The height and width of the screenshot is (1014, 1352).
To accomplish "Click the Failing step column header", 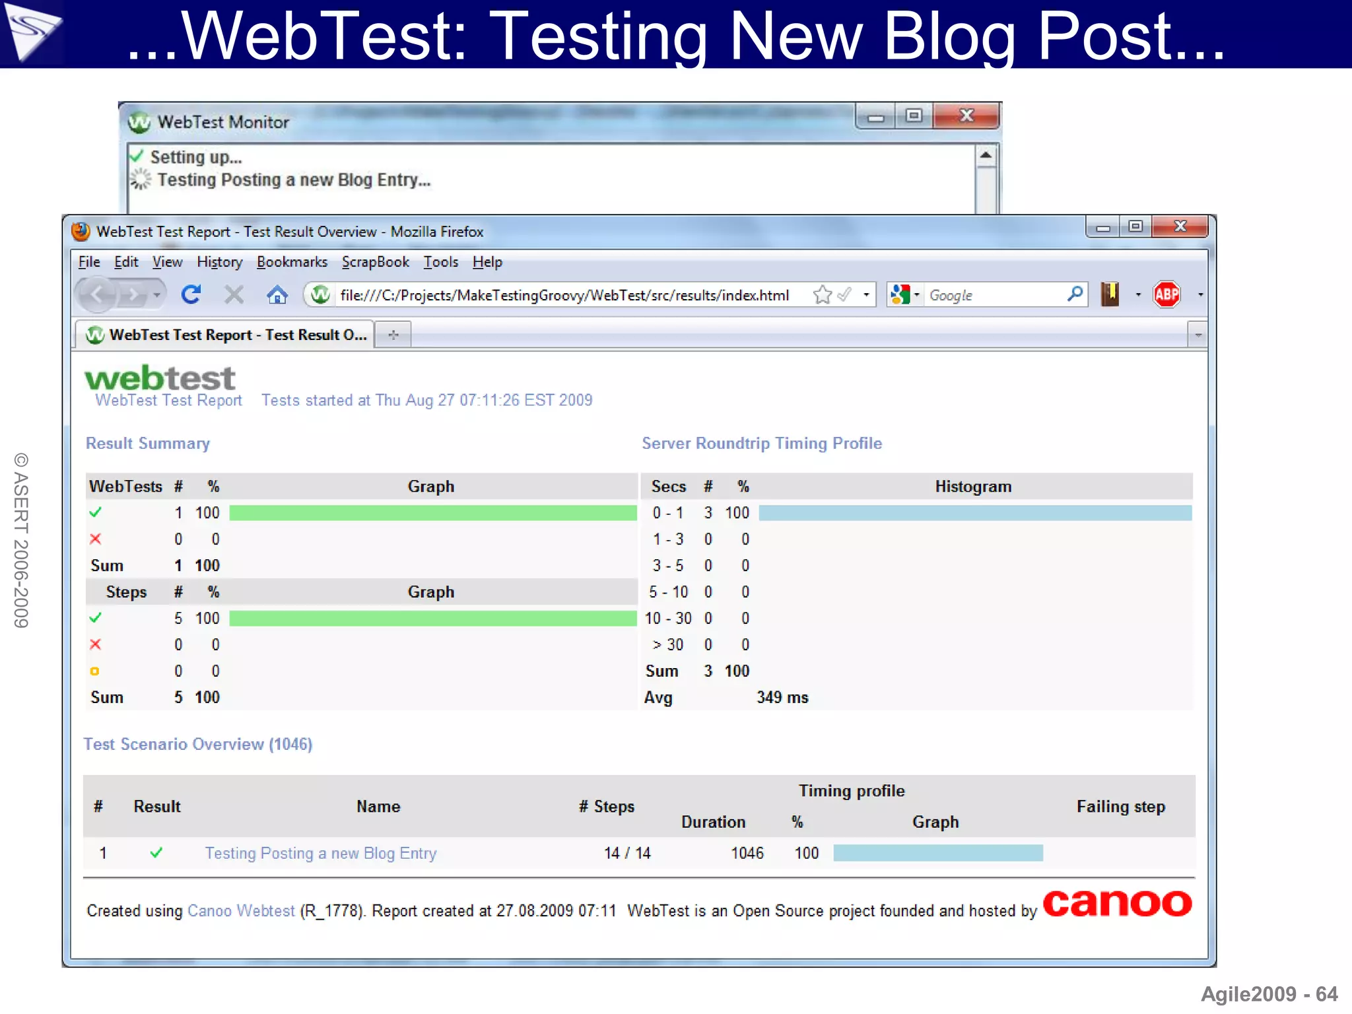I will pos(1121,806).
